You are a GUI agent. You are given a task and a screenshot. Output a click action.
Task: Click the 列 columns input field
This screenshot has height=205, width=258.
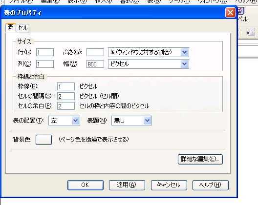[x=45, y=64]
